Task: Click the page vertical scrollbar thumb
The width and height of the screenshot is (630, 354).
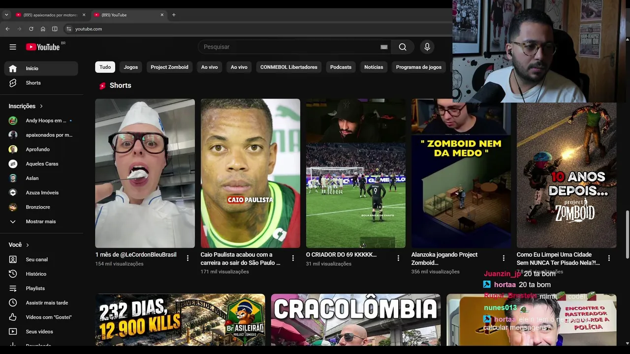Action: (x=627, y=235)
